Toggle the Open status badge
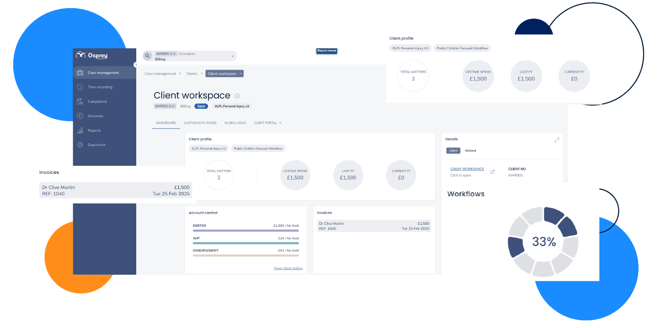This screenshot has width=666, height=328. click(201, 106)
